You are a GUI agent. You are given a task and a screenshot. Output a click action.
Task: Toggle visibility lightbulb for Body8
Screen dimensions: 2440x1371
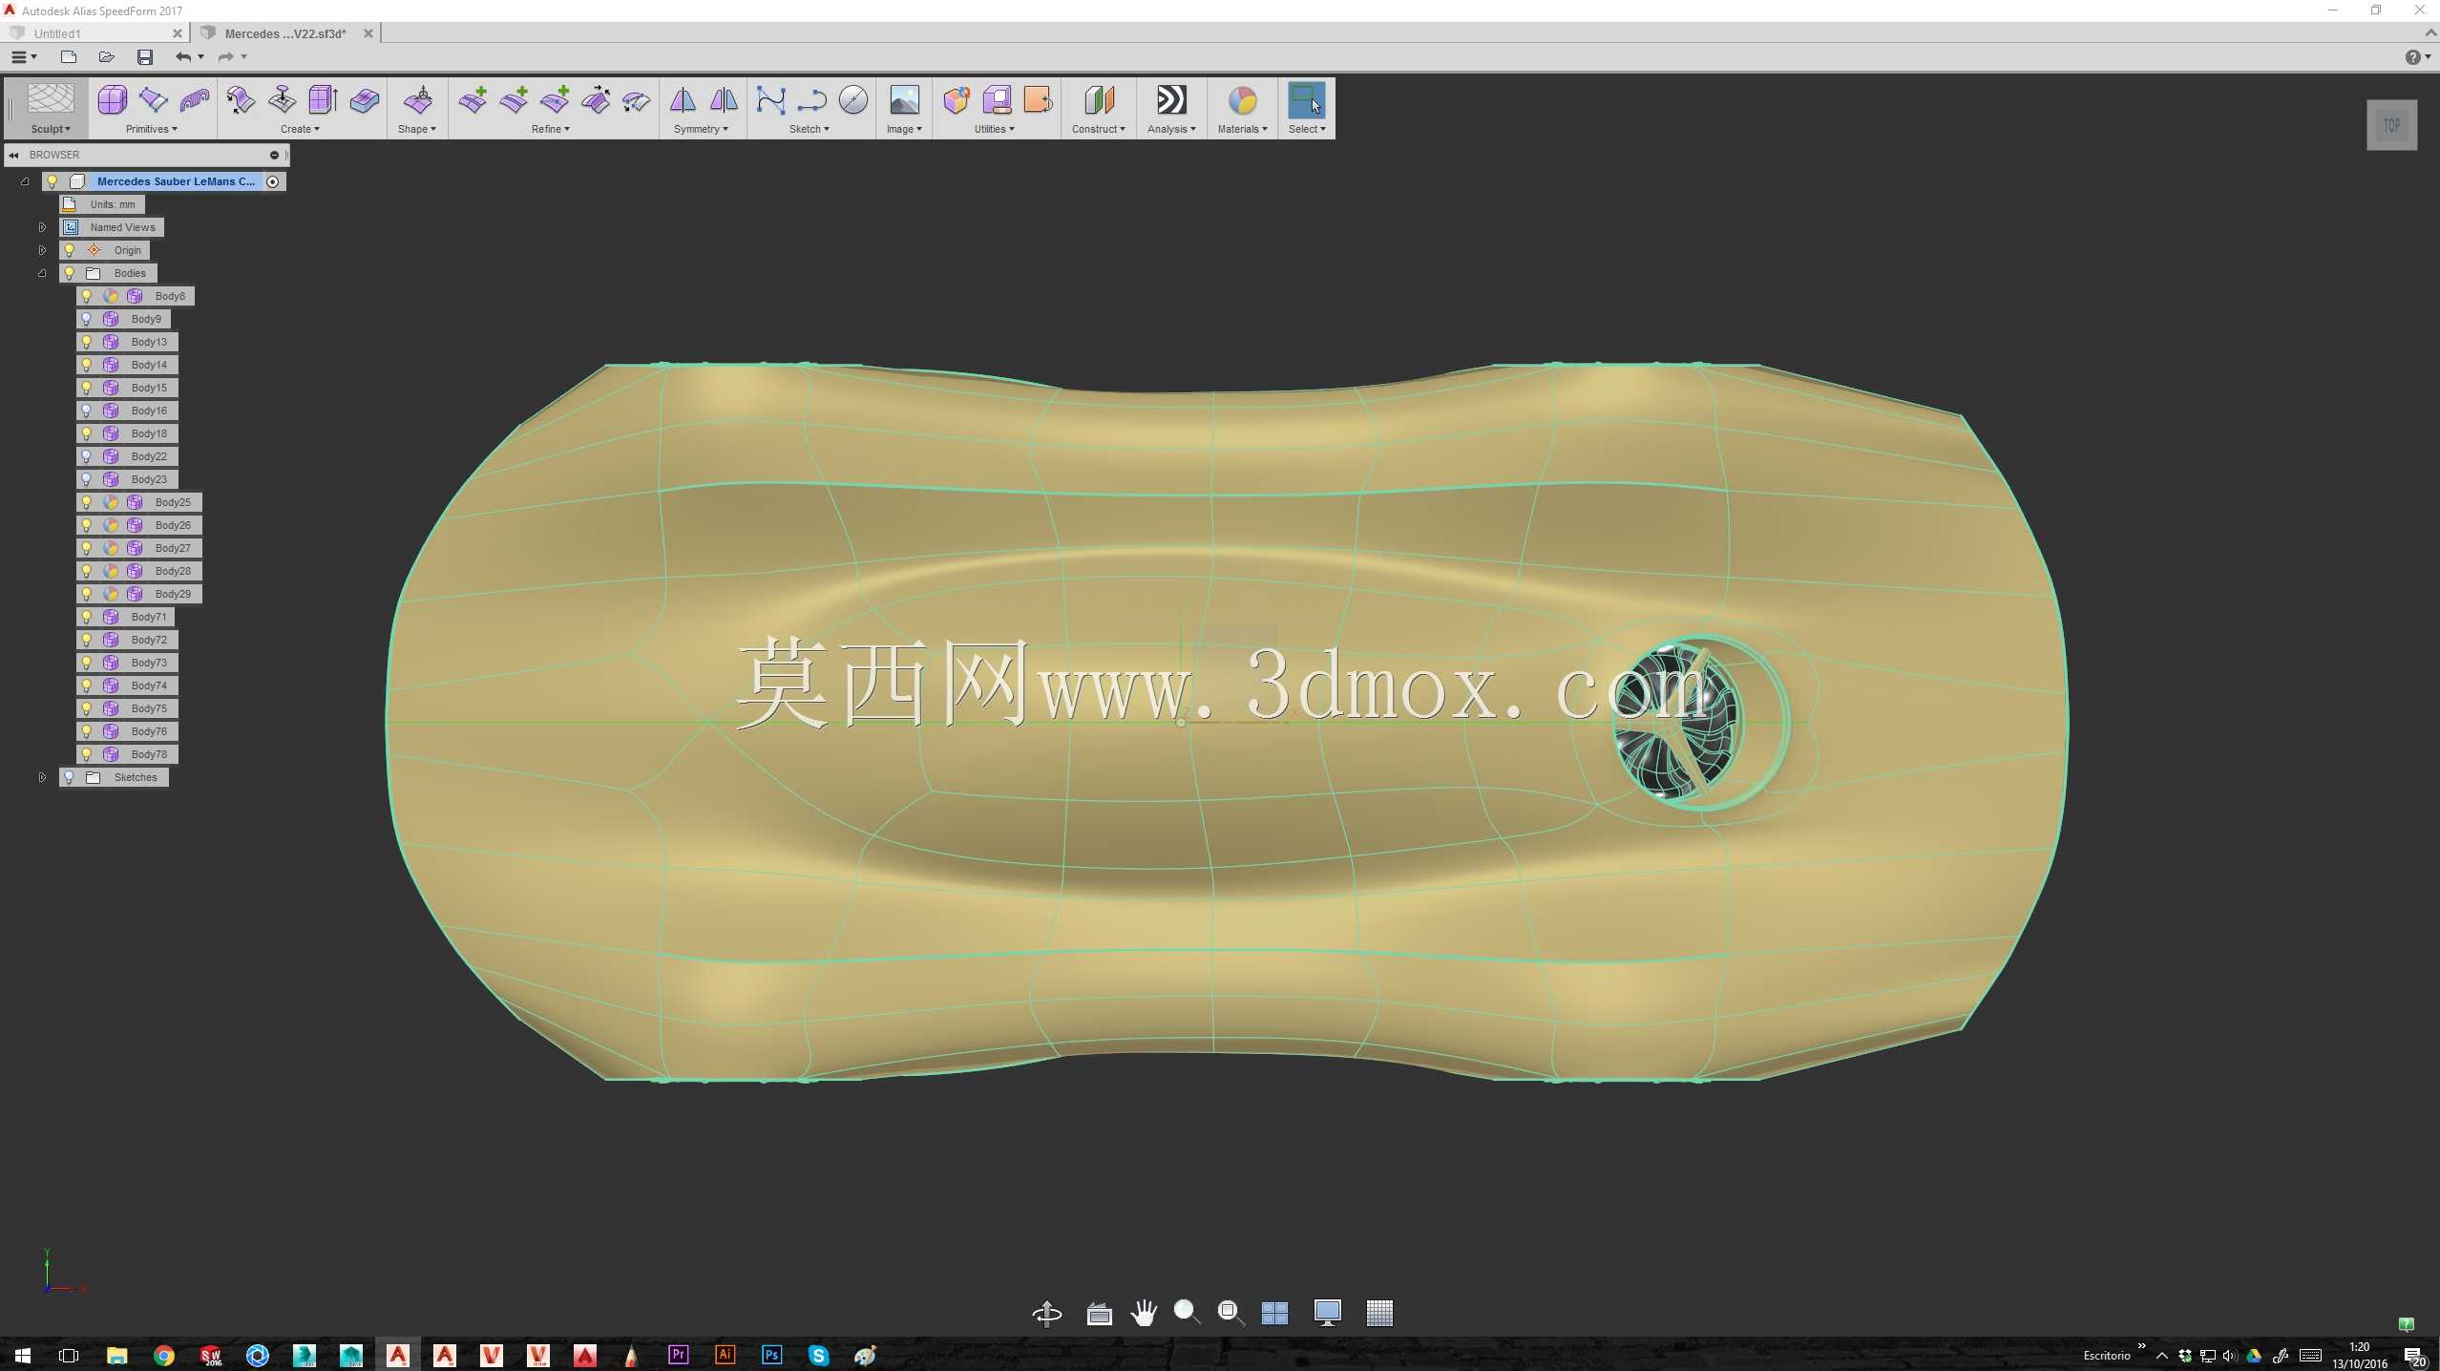(x=87, y=296)
